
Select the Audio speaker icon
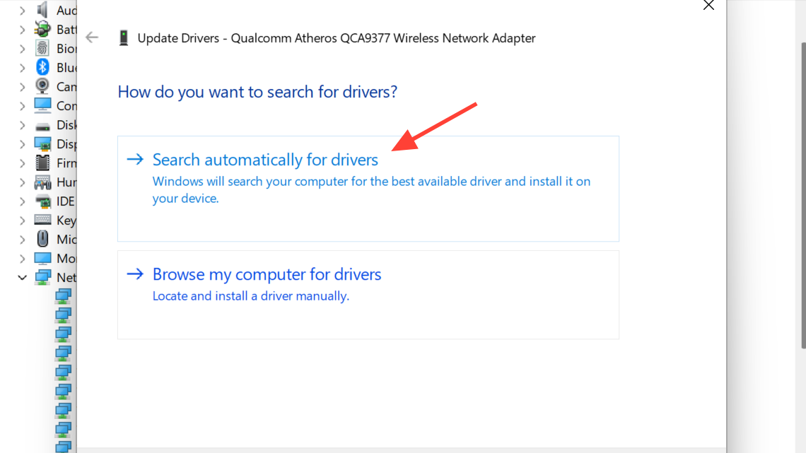coord(42,10)
